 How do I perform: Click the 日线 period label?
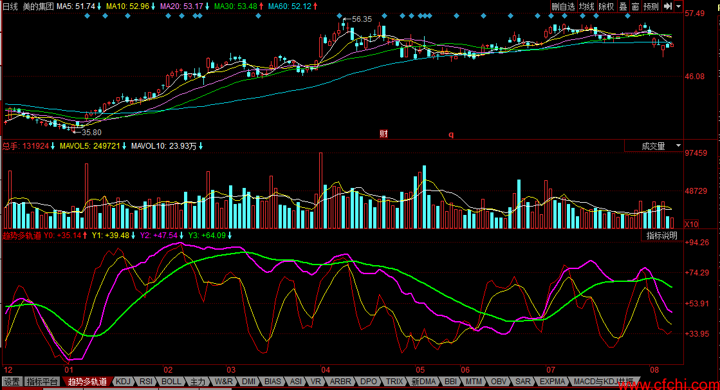click(x=10, y=6)
